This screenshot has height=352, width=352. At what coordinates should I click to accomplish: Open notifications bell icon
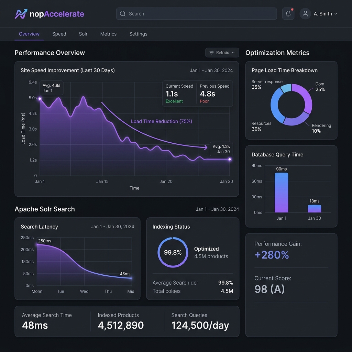tap(288, 14)
